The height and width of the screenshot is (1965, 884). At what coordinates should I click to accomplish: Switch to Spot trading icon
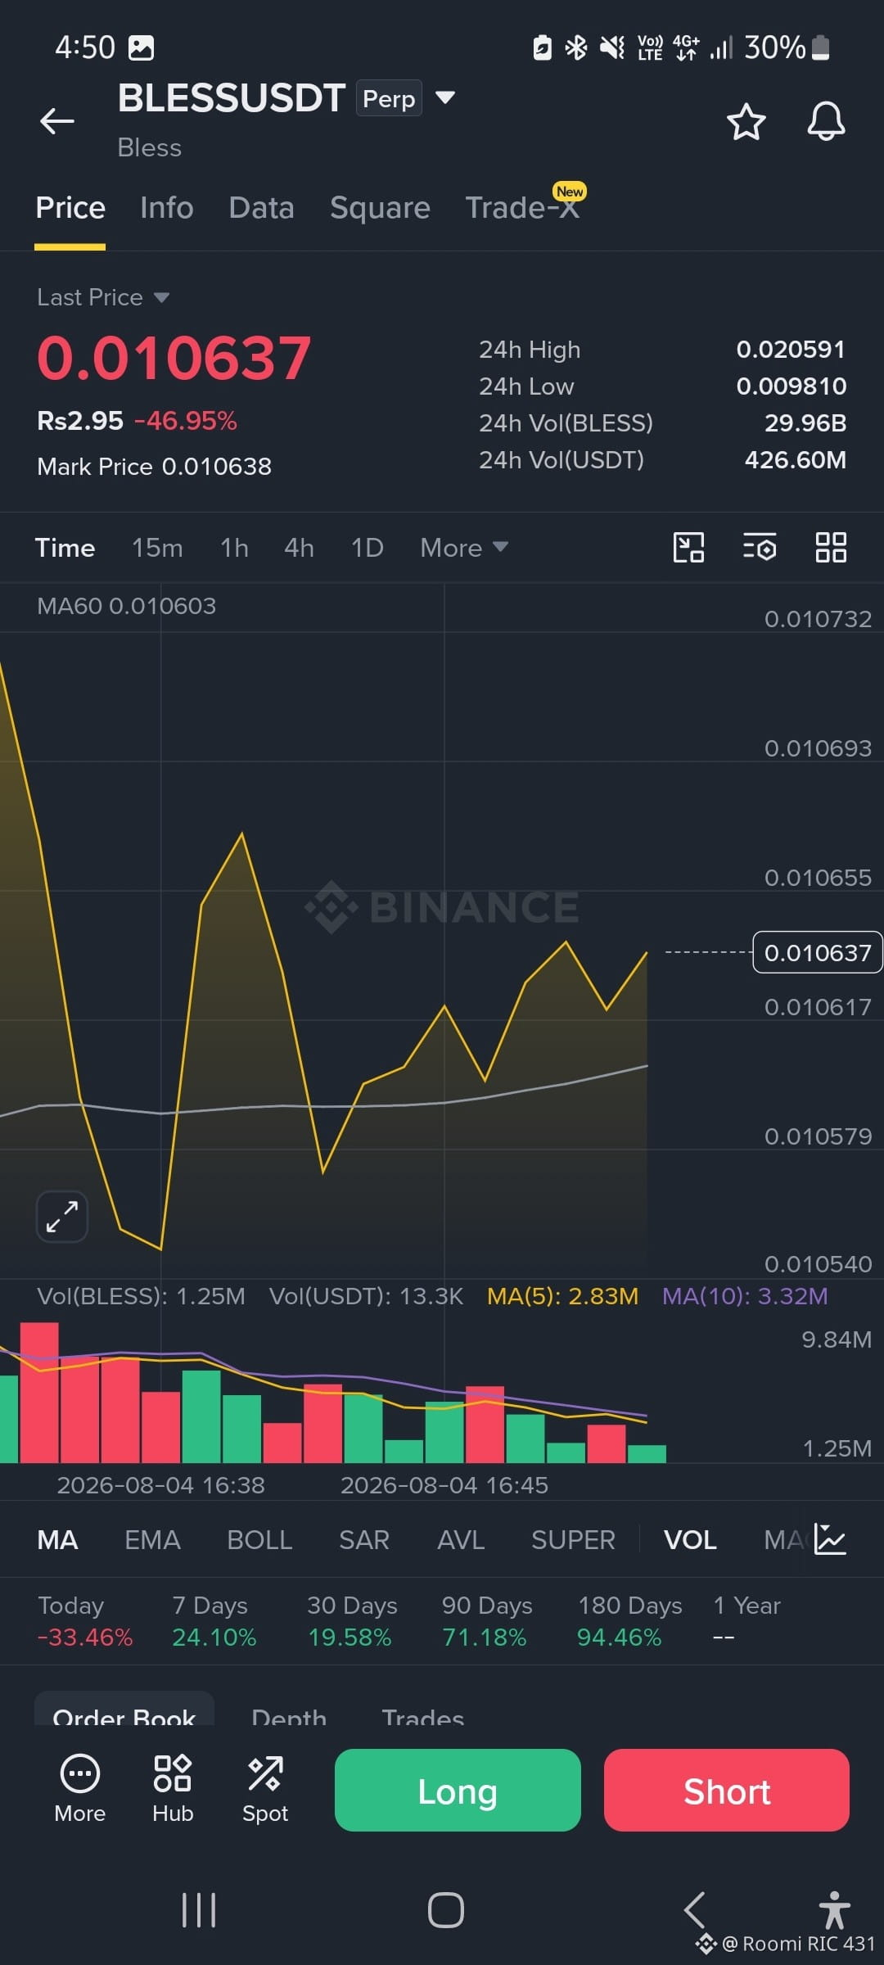point(265,1789)
